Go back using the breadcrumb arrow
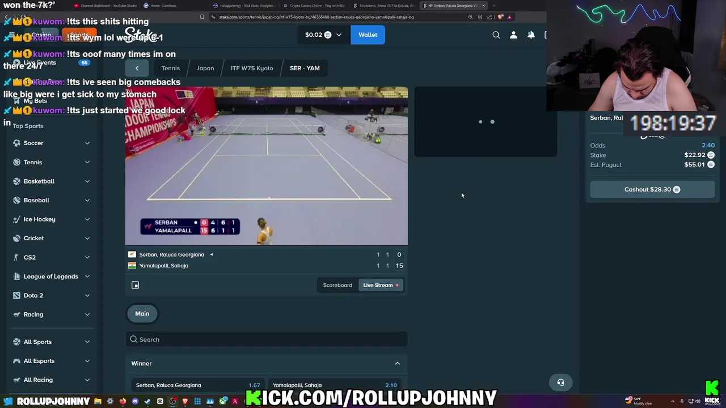This screenshot has height=408, width=726. tap(137, 68)
